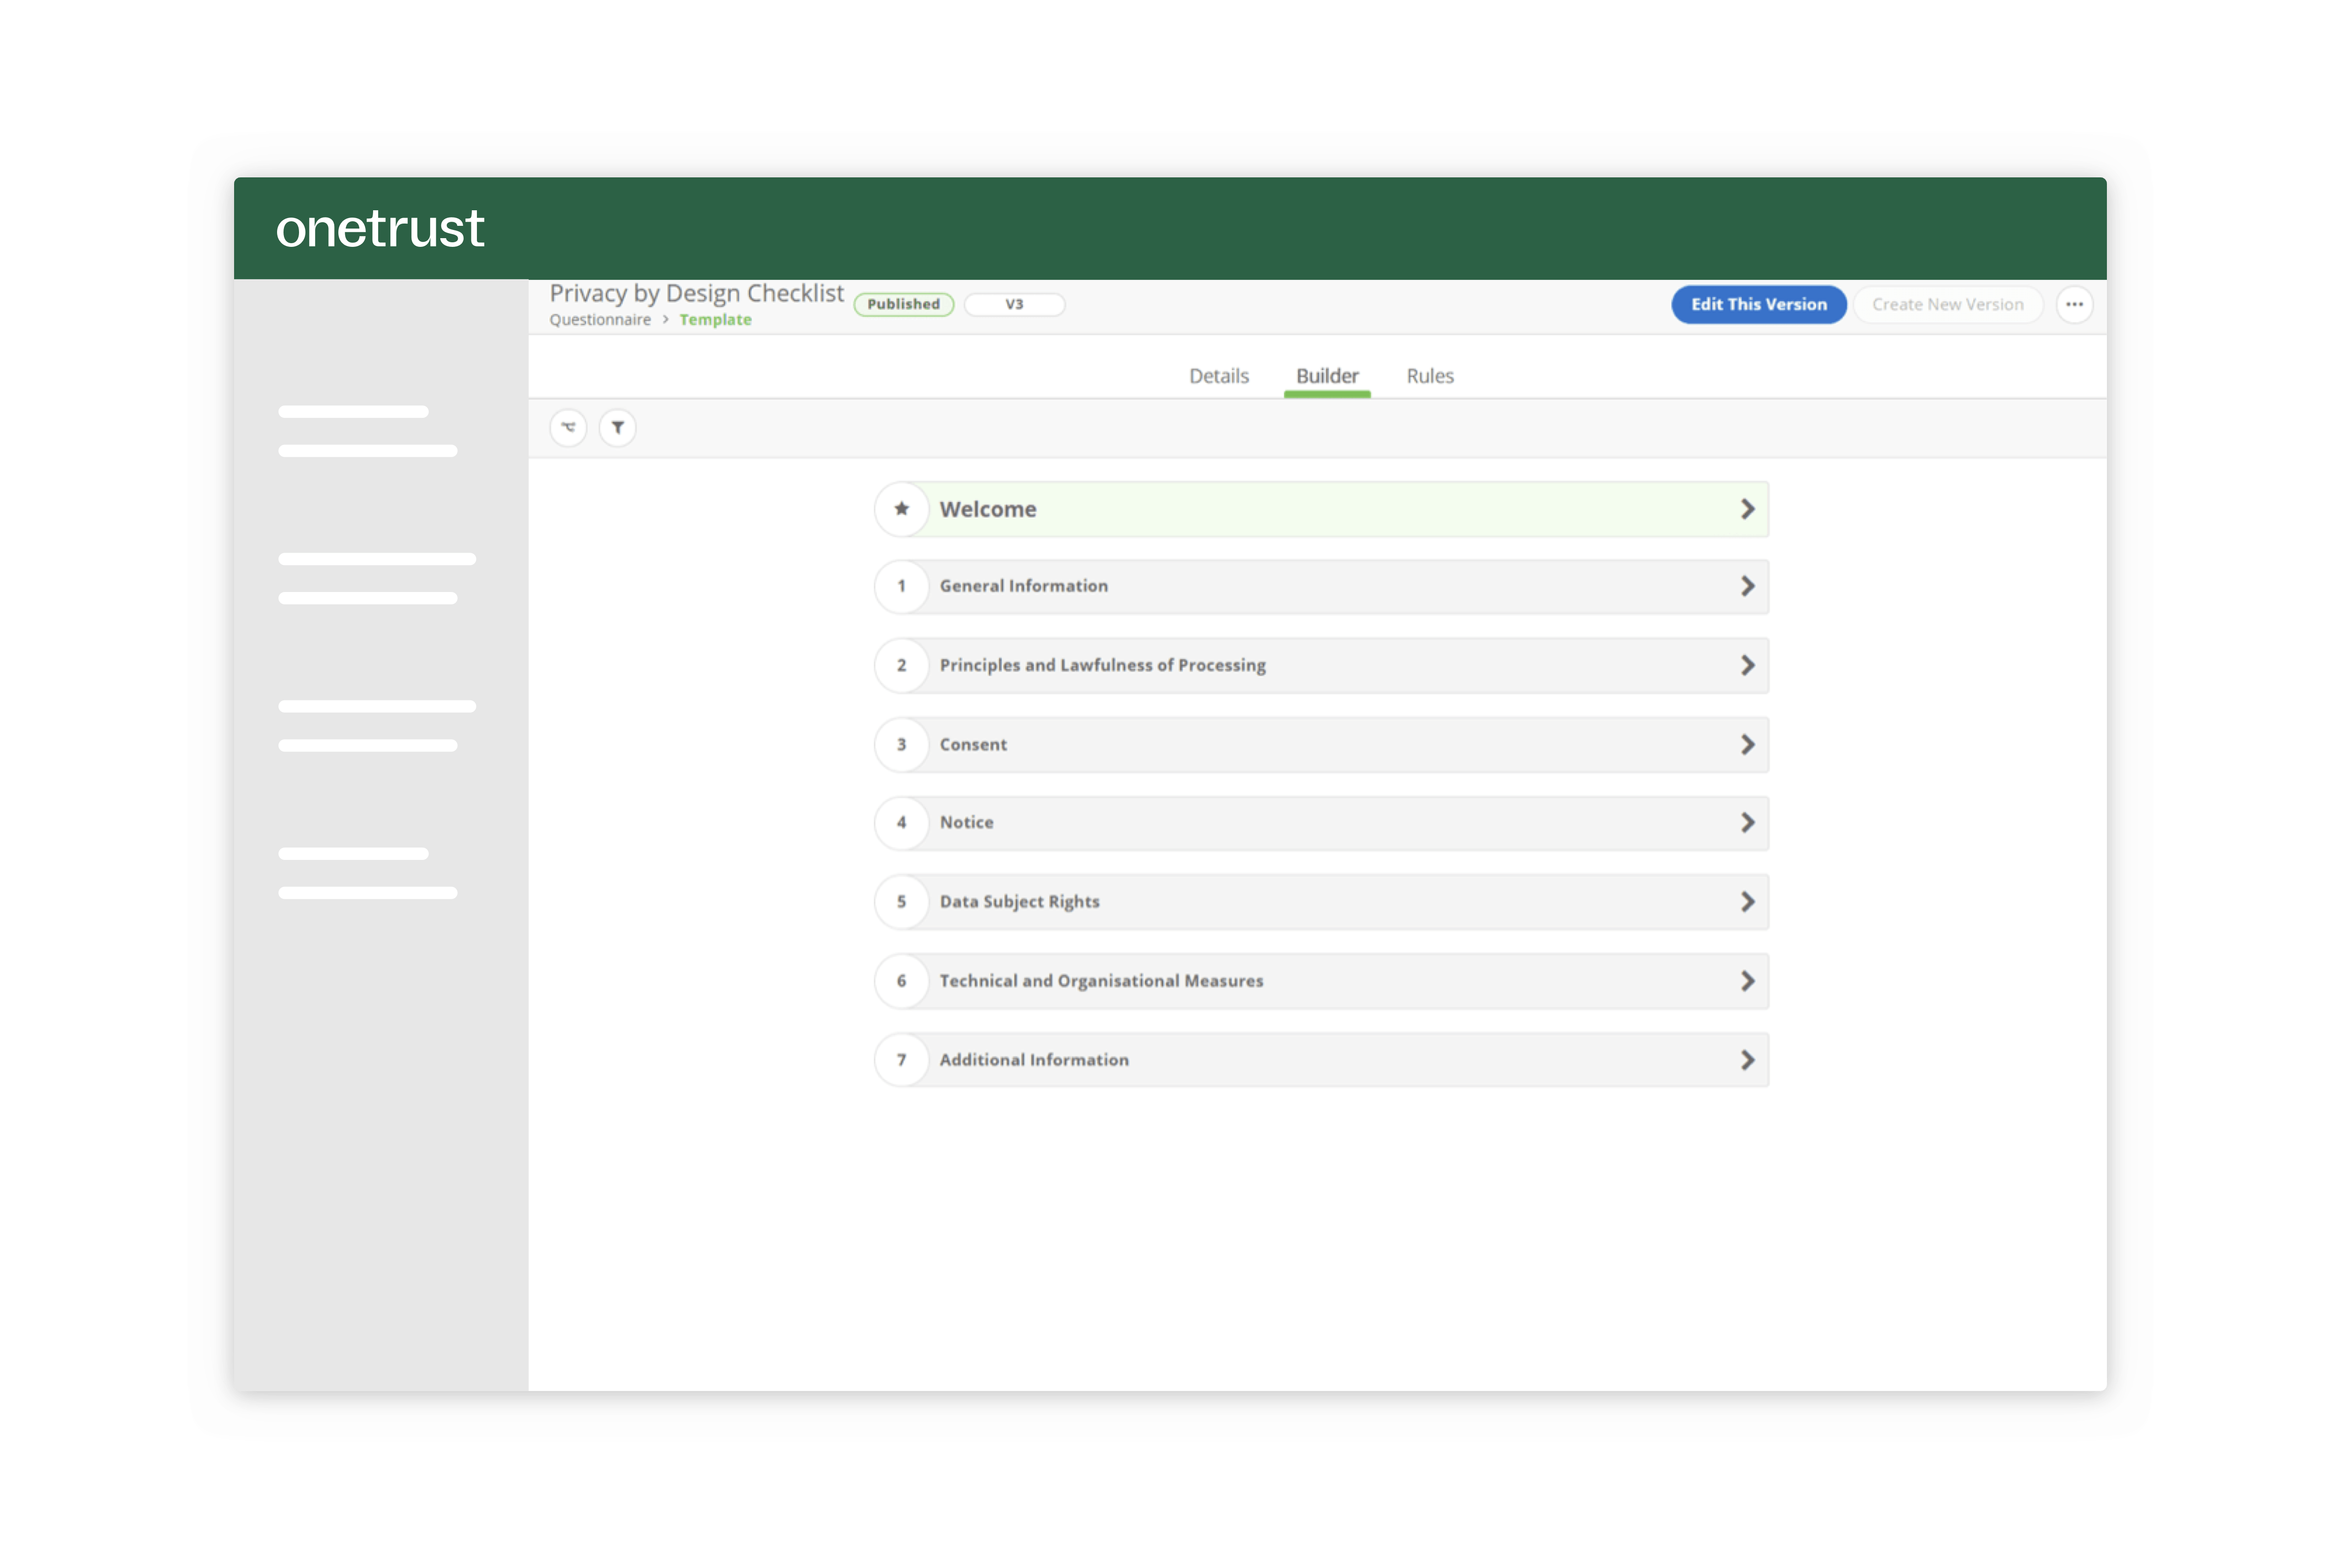This screenshot has height=1568, width=2341.
Task: Open the three-dot more options menu
Action: tap(2075, 304)
